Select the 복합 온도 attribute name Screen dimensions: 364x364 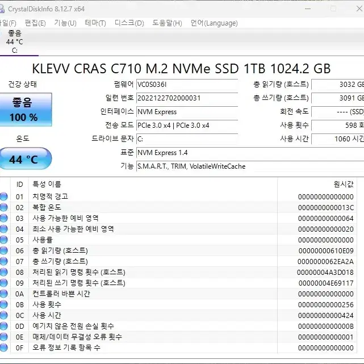tap(47, 207)
